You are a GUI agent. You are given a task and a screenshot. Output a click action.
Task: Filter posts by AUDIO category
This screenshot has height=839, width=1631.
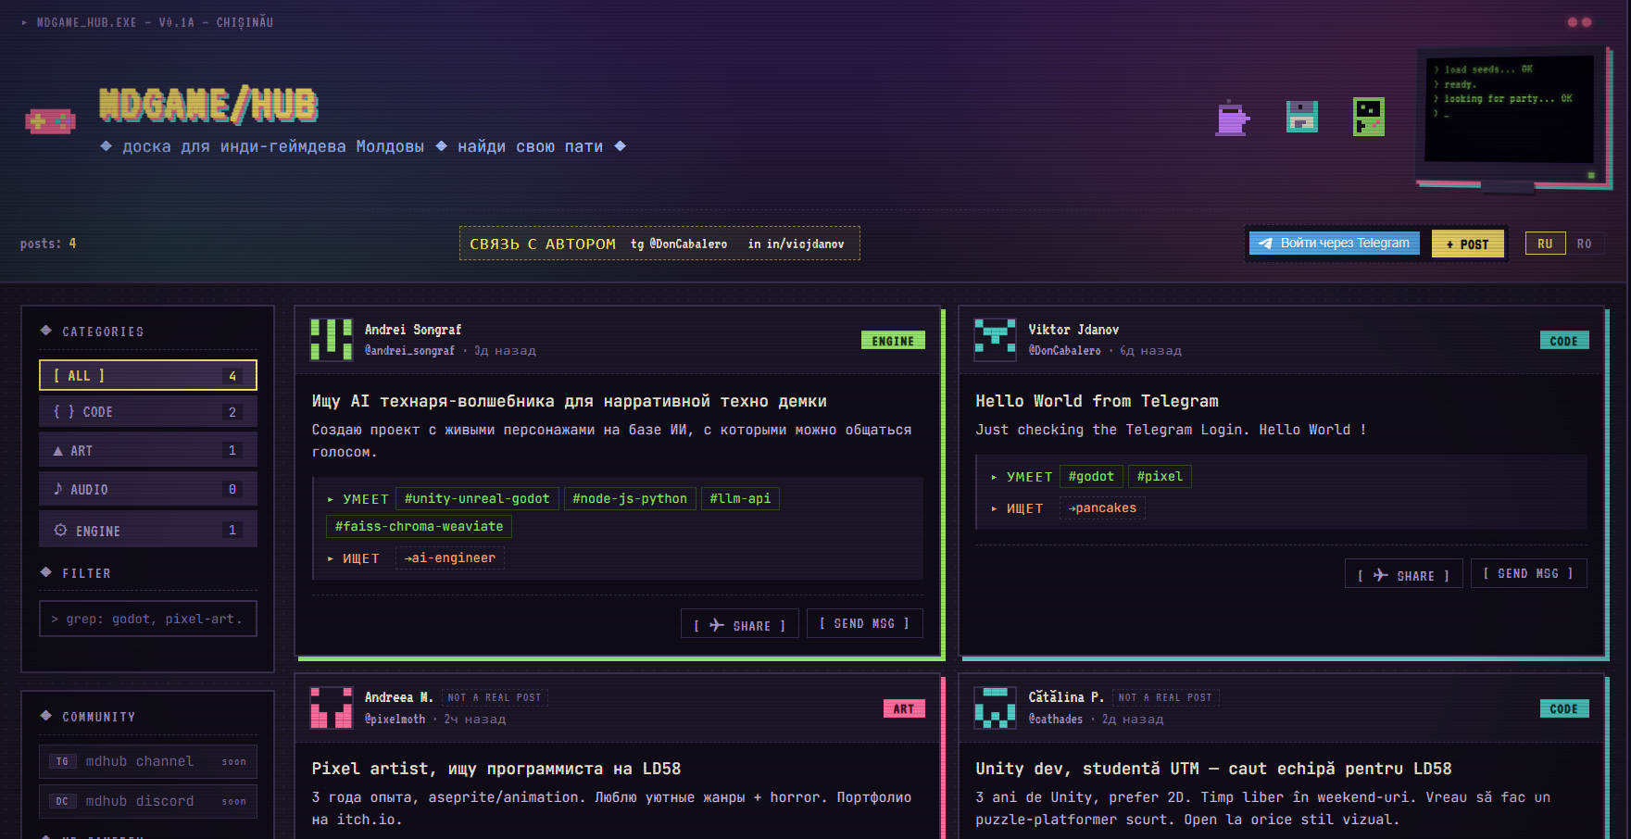tap(147, 489)
